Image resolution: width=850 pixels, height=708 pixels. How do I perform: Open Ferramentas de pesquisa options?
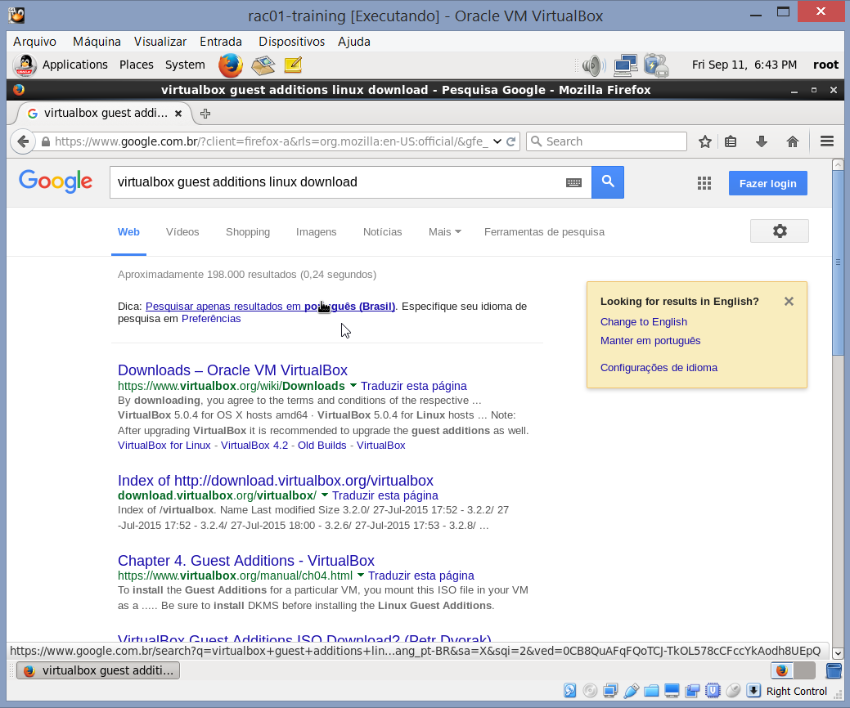pyautogui.click(x=544, y=232)
